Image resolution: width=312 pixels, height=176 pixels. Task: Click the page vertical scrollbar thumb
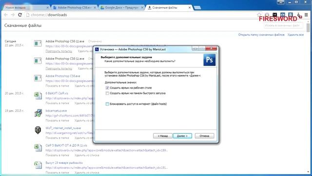(x=308, y=27)
